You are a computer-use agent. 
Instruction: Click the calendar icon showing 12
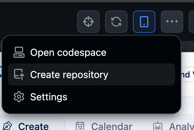80,126
